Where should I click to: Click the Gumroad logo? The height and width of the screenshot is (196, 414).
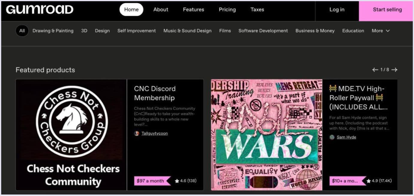[40, 10]
